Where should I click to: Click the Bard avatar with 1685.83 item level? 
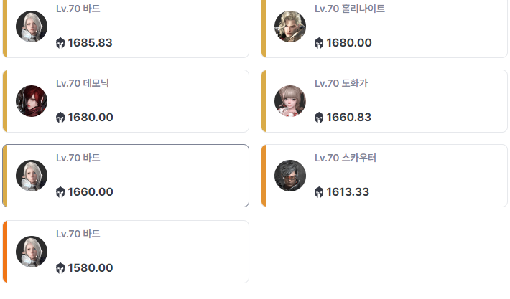pos(32,27)
